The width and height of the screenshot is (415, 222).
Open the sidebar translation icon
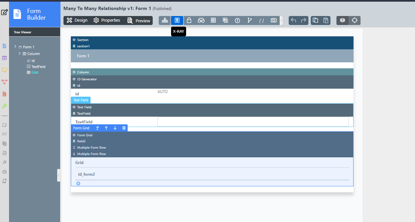tap(4, 144)
